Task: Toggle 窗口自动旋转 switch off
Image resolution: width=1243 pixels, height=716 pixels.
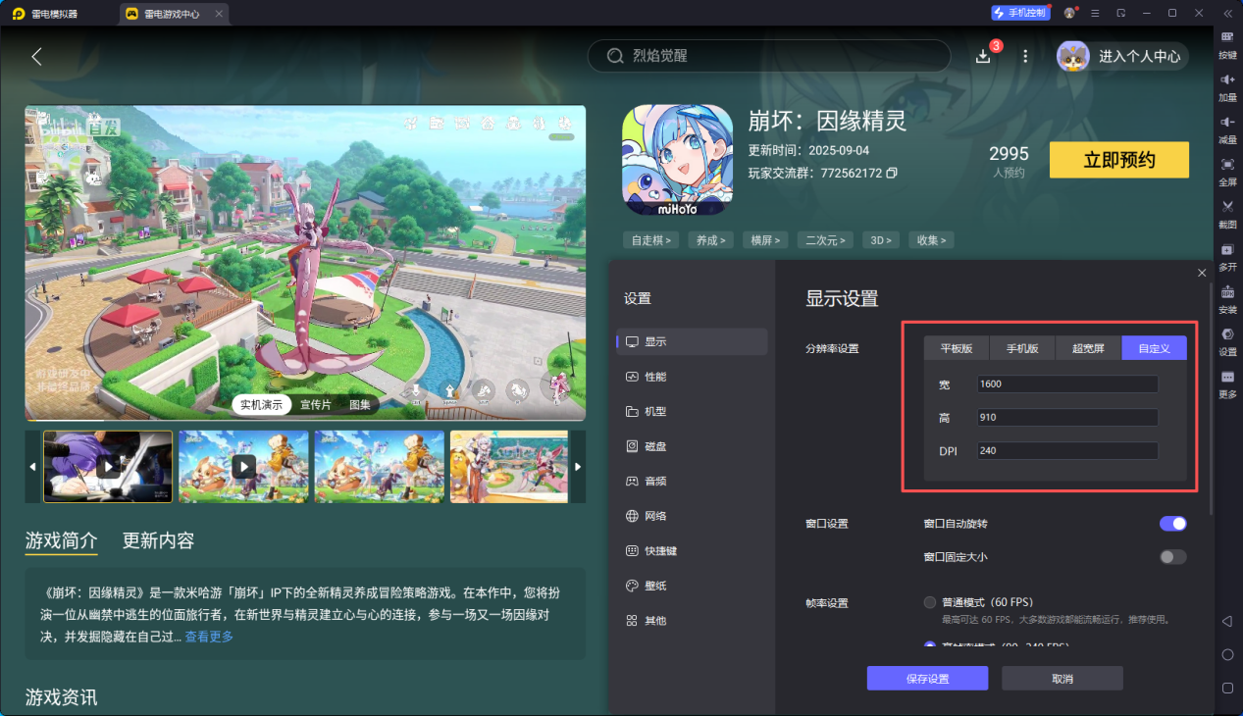Action: [1173, 524]
